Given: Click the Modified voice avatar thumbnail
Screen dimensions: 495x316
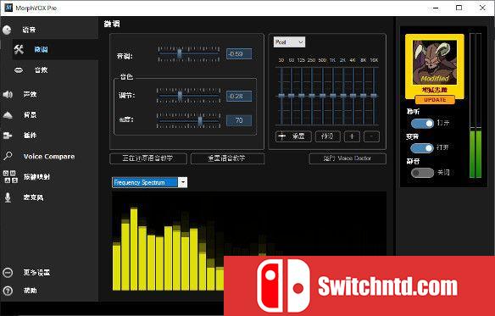Looking at the screenshot, I should [x=435, y=62].
